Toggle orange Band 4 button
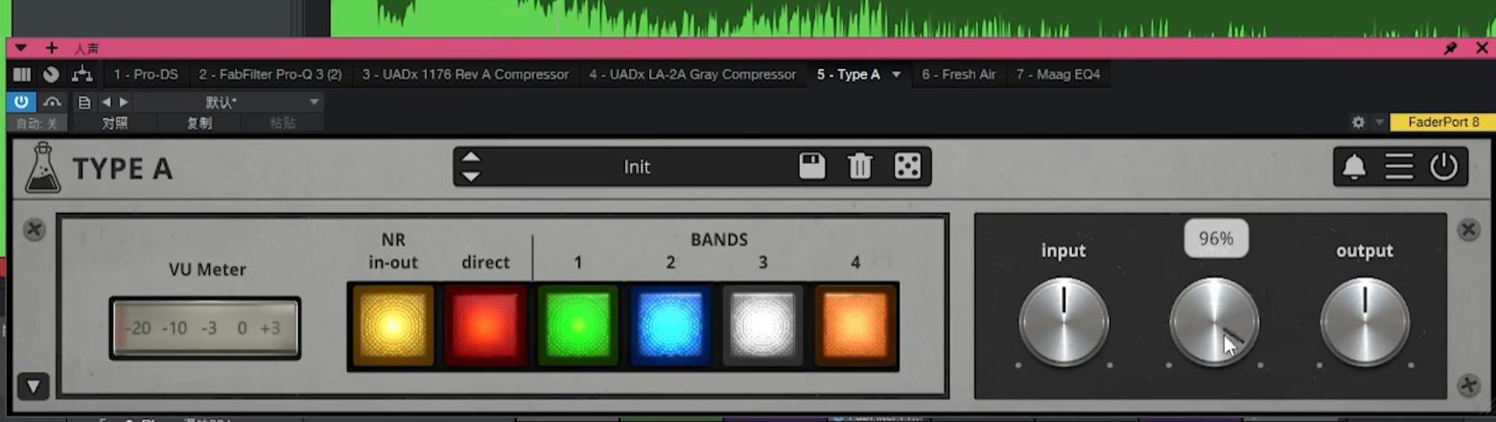1496x422 pixels. 855,325
